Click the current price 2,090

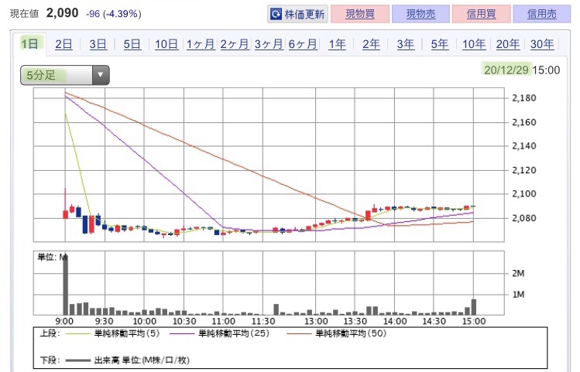(x=62, y=13)
